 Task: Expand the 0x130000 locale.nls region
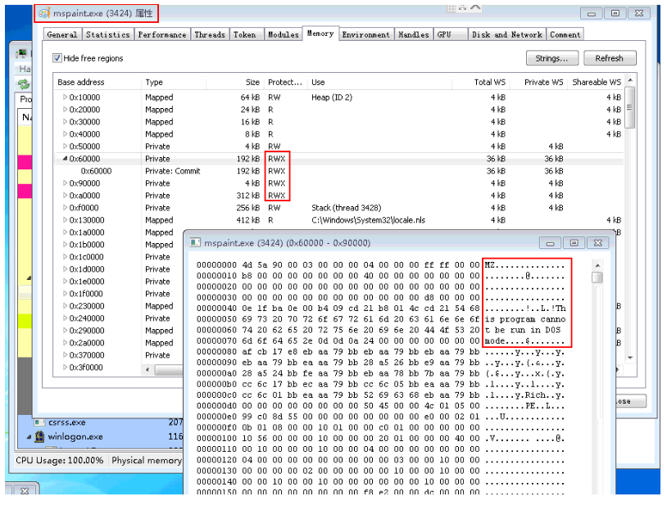coord(65,220)
